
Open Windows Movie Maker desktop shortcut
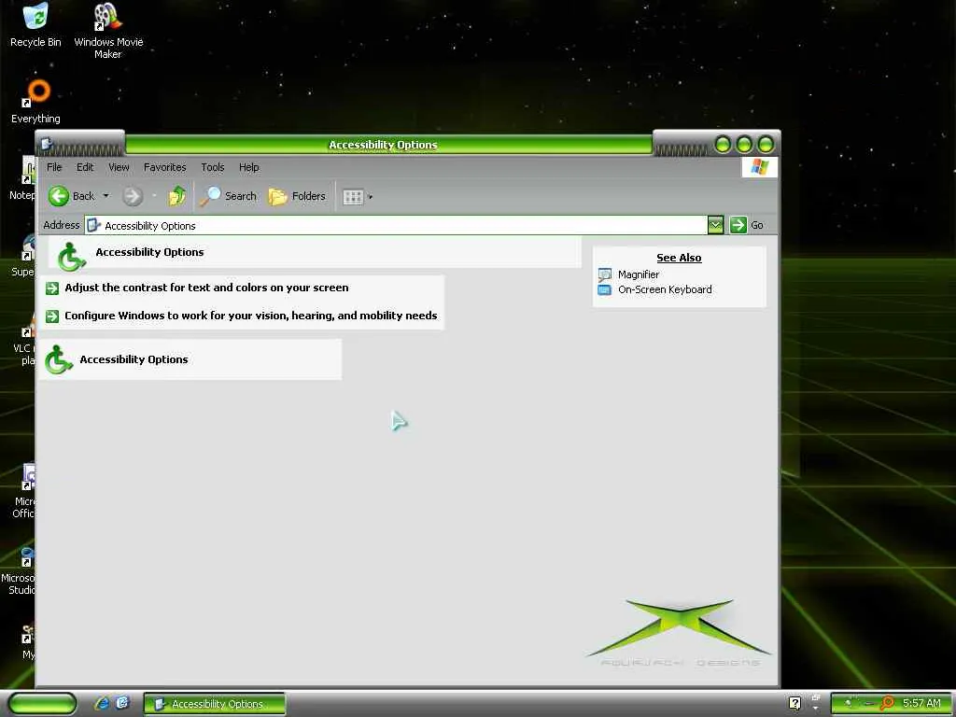[x=108, y=31]
